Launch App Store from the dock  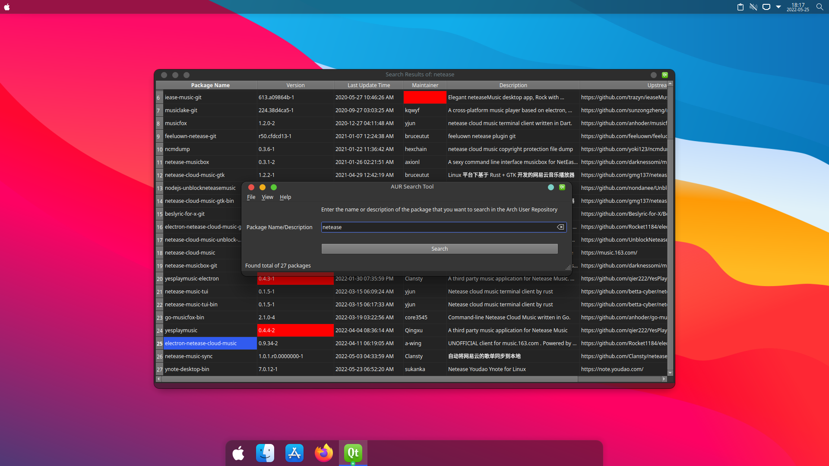(x=294, y=453)
